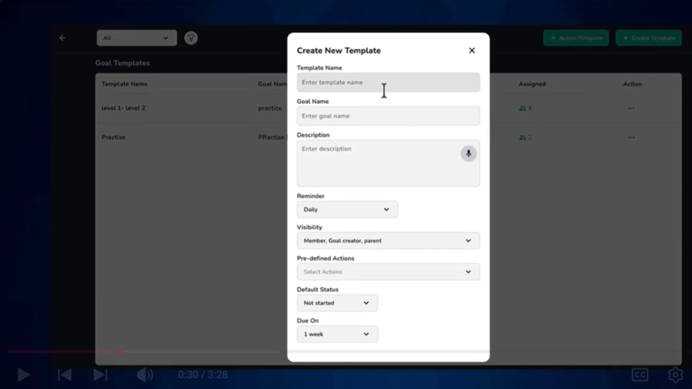Open the Reminder Daily dropdown
This screenshot has width=692, height=389.
pos(347,209)
